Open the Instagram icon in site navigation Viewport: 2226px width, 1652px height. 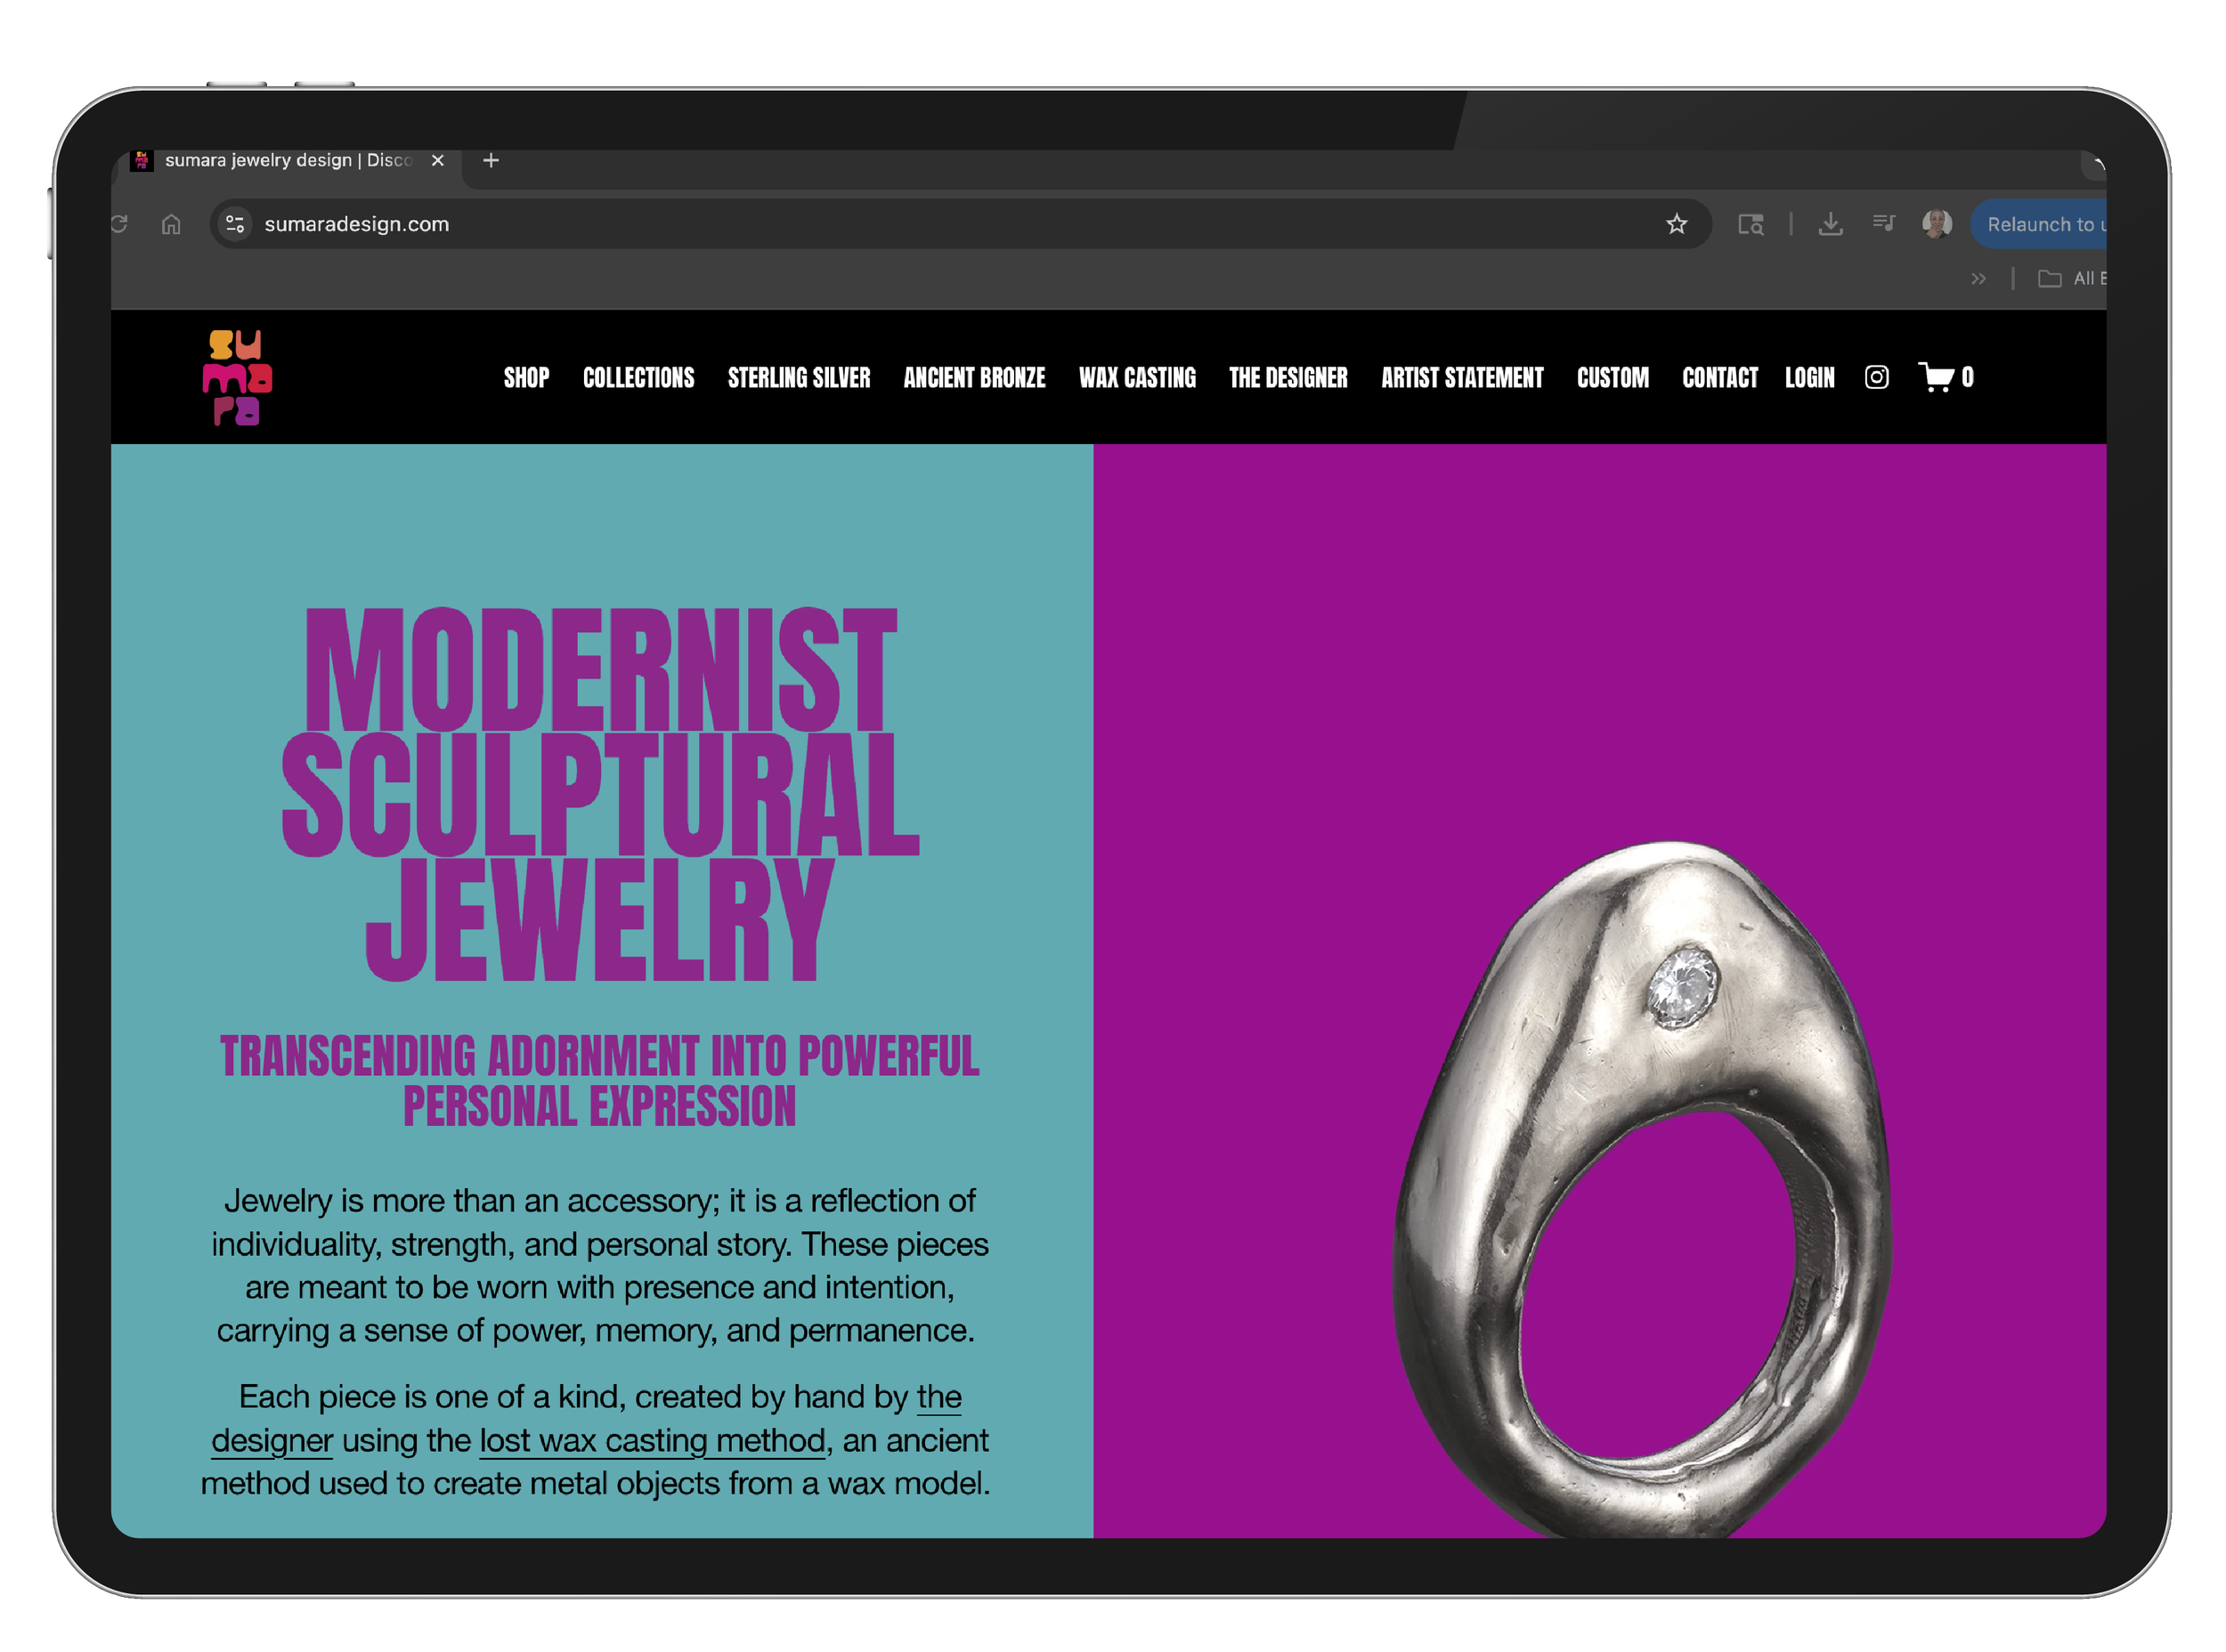click(1876, 377)
